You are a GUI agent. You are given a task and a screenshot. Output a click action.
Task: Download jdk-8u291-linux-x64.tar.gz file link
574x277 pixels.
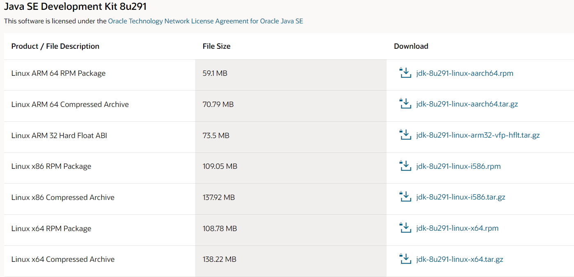[x=460, y=259]
